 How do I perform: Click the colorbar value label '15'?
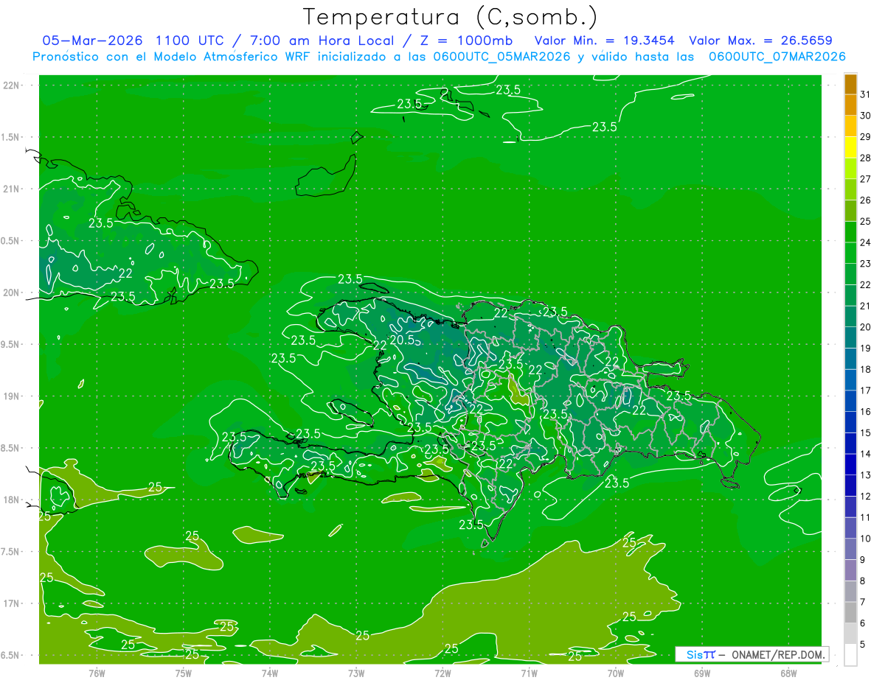click(x=866, y=432)
